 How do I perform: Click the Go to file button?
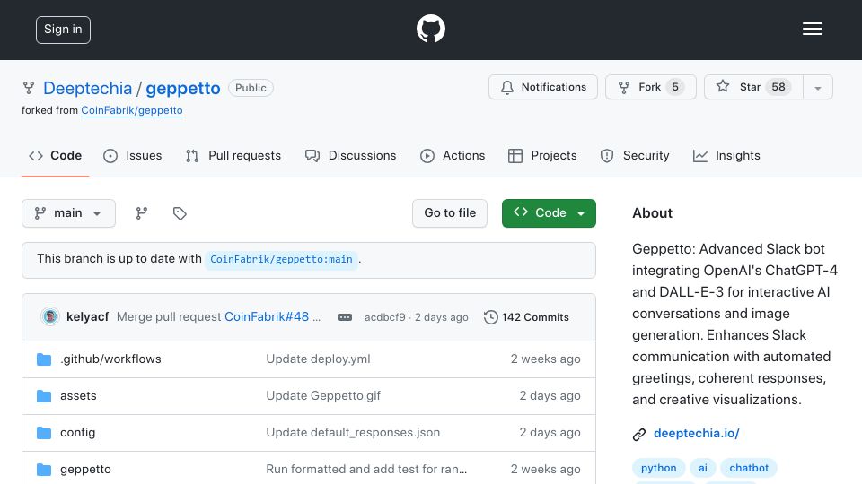(450, 213)
